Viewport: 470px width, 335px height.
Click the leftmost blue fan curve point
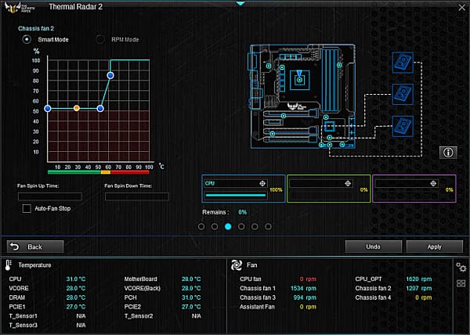tap(48, 108)
